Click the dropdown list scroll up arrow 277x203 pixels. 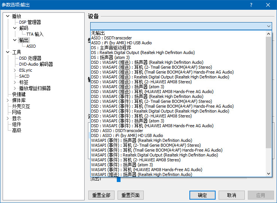pyautogui.click(x=268, y=34)
